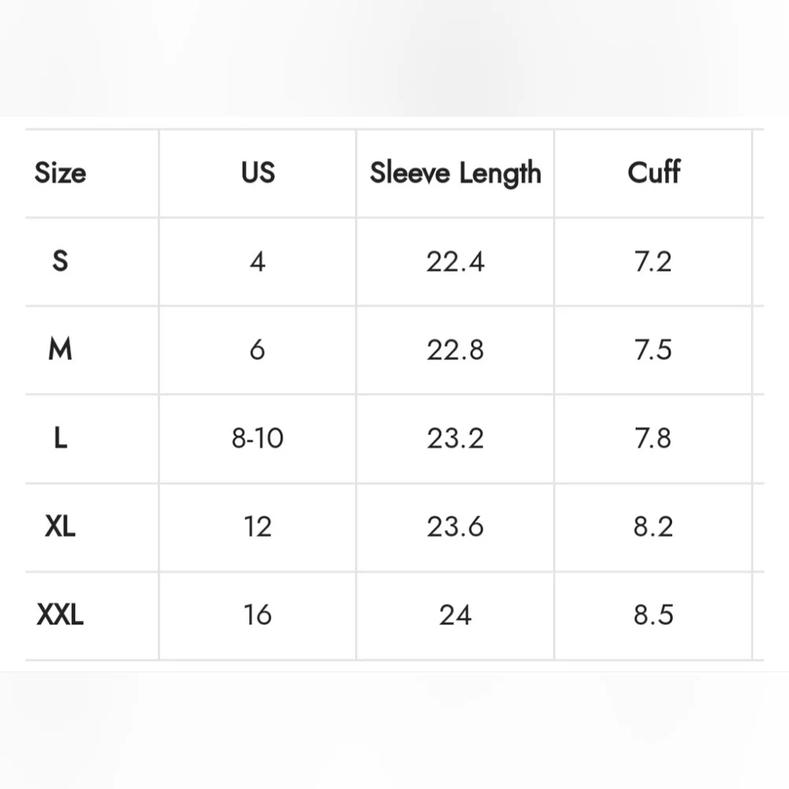Click the US size 4 cell
Image resolution: width=789 pixels, height=789 pixels.
(258, 262)
